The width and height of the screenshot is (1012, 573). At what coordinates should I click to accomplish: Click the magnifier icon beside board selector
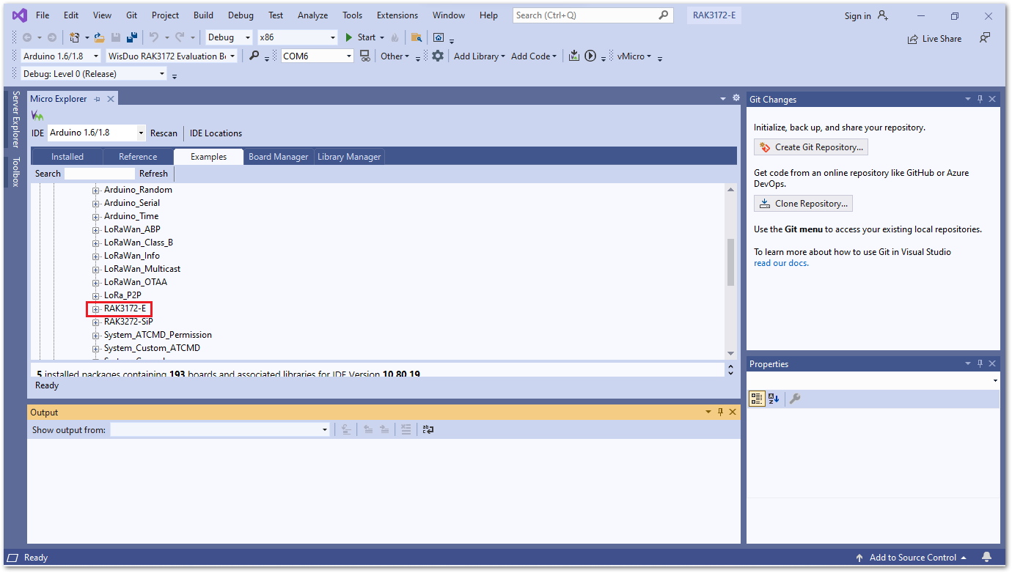(254, 56)
